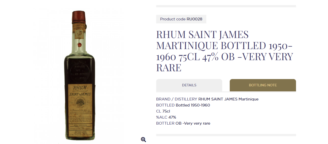The height and width of the screenshot is (144, 328).
Task: Click the CL 75cl detail line
Action: click(x=163, y=111)
